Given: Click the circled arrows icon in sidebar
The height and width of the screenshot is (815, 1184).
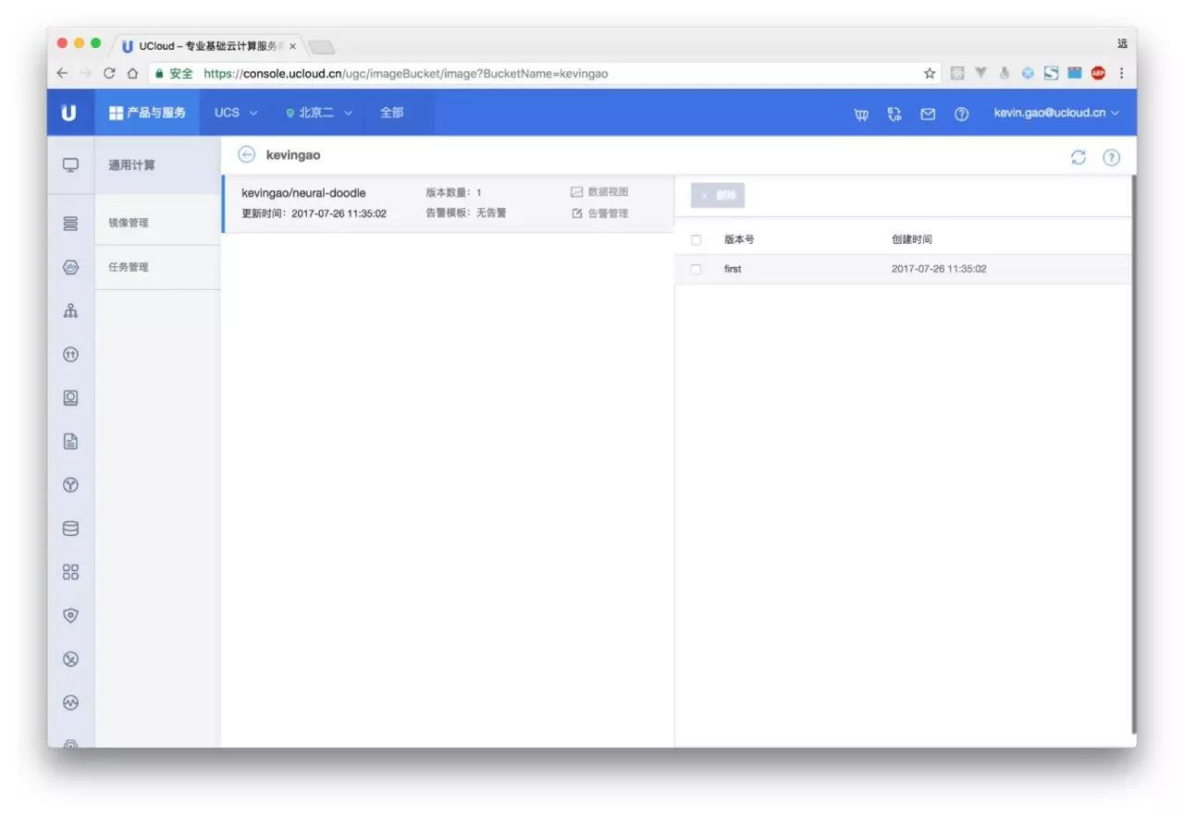Looking at the screenshot, I should tap(70, 354).
